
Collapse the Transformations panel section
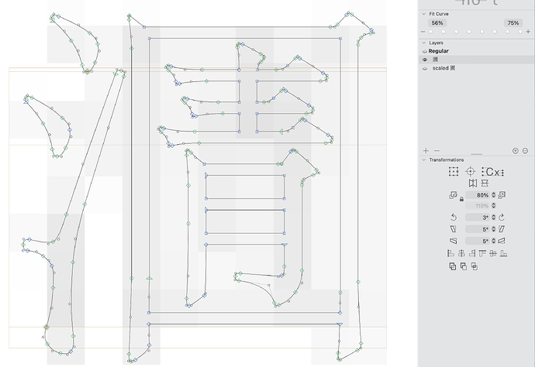pyautogui.click(x=423, y=159)
